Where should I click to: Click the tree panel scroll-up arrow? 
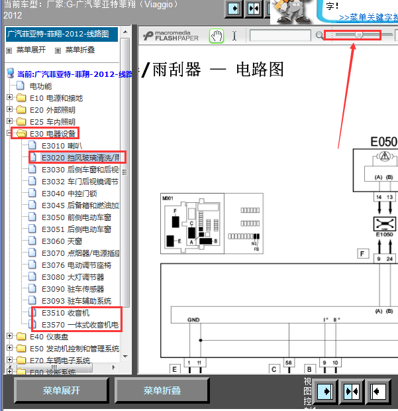[x=125, y=32]
